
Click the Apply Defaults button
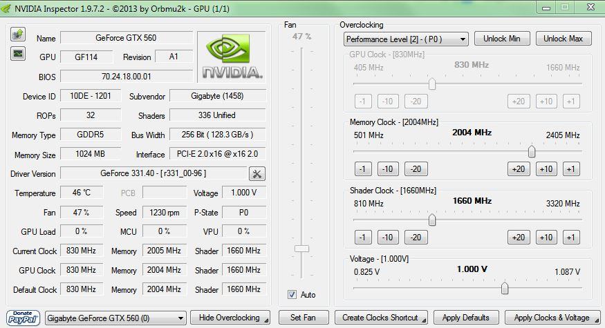pos(466,318)
